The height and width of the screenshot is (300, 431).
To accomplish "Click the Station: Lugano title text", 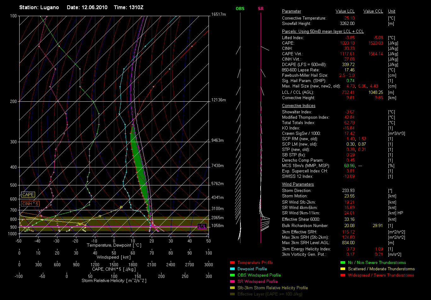I will (x=39, y=7).
